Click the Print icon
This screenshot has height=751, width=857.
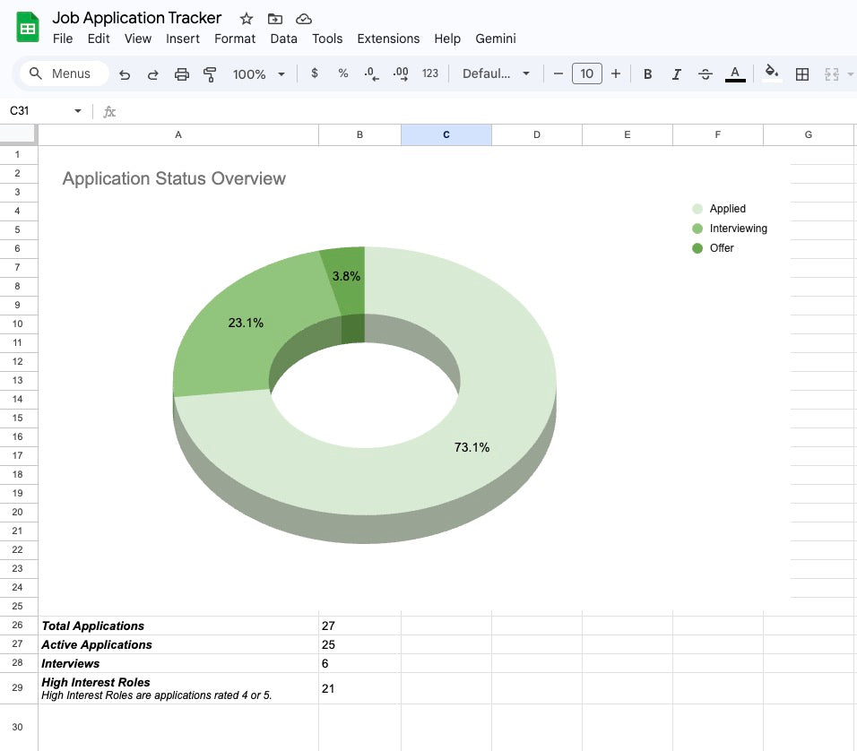point(182,73)
